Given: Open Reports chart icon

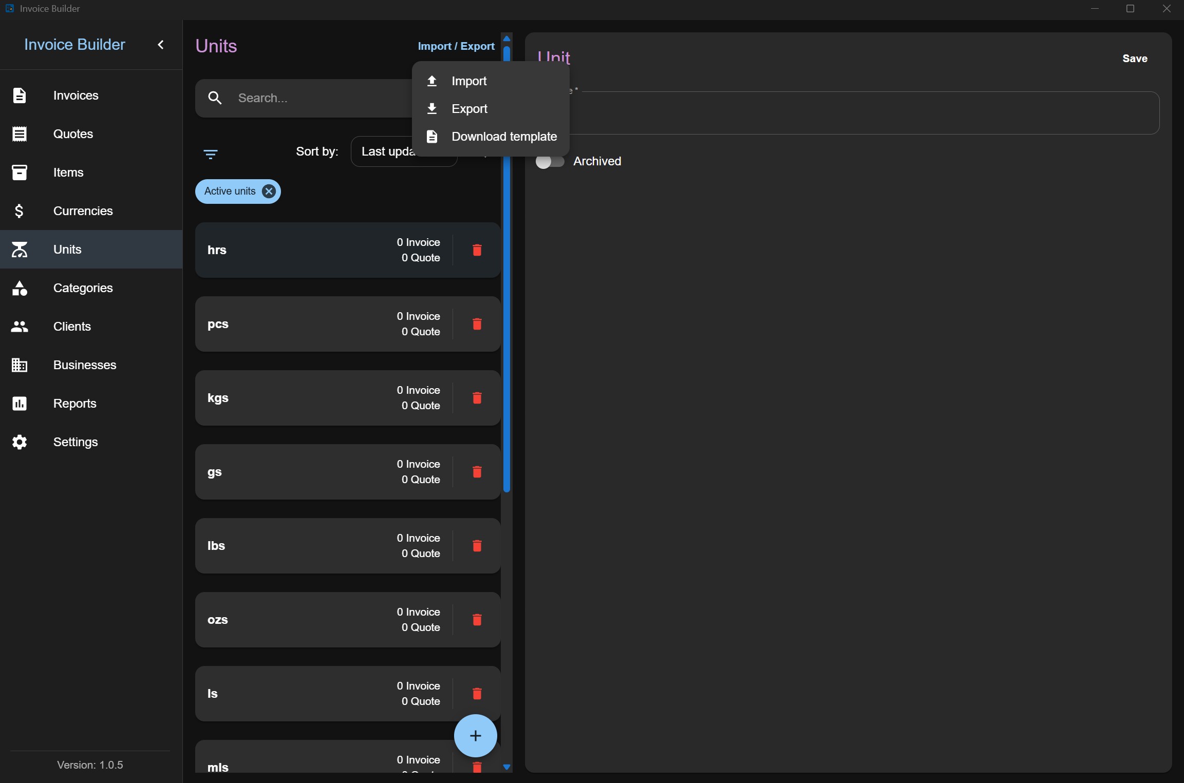Looking at the screenshot, I should click(x=20, y=404).
